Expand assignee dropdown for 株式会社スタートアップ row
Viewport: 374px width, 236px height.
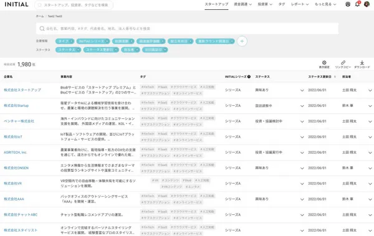[370, 90]
